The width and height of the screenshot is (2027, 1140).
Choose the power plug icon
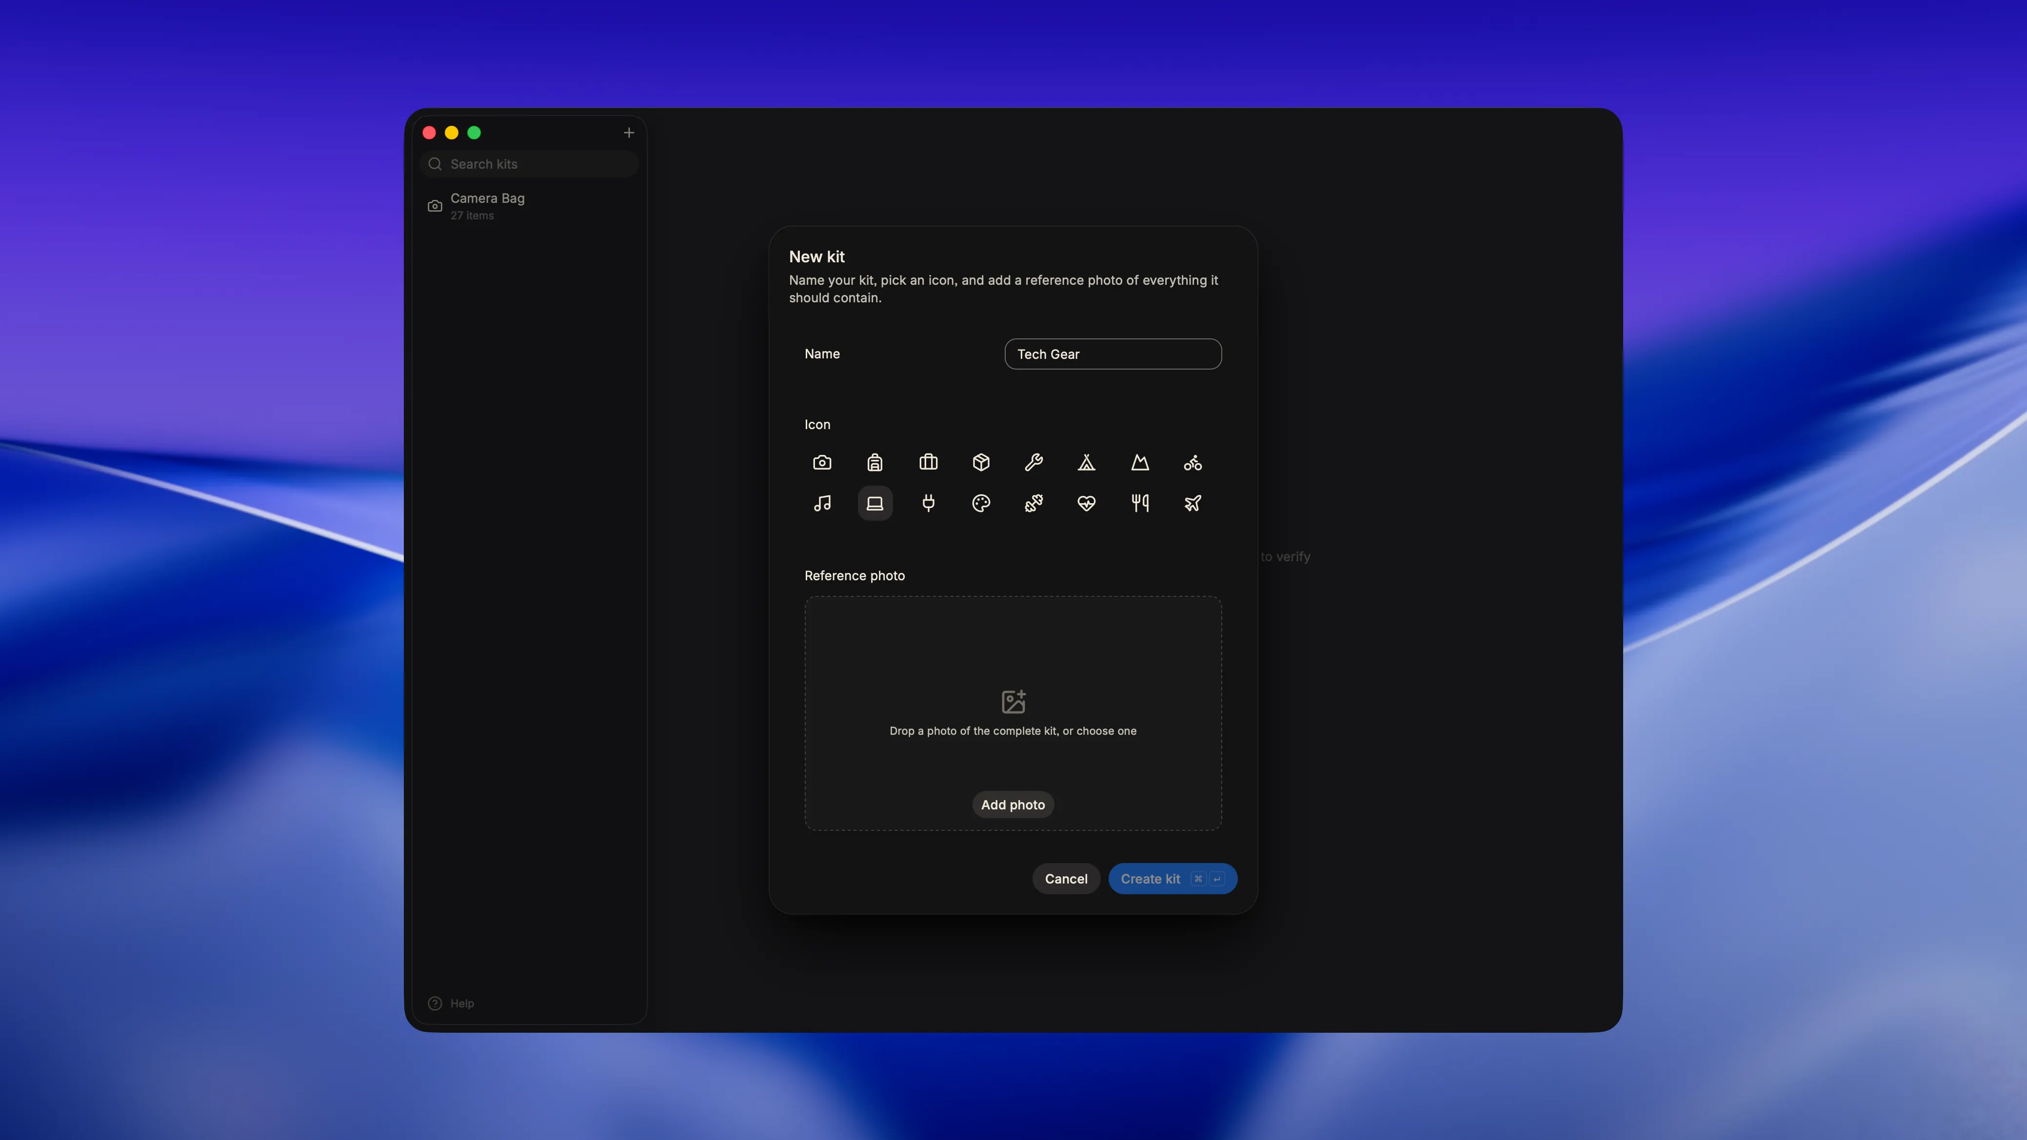click(x=928, y=503)
